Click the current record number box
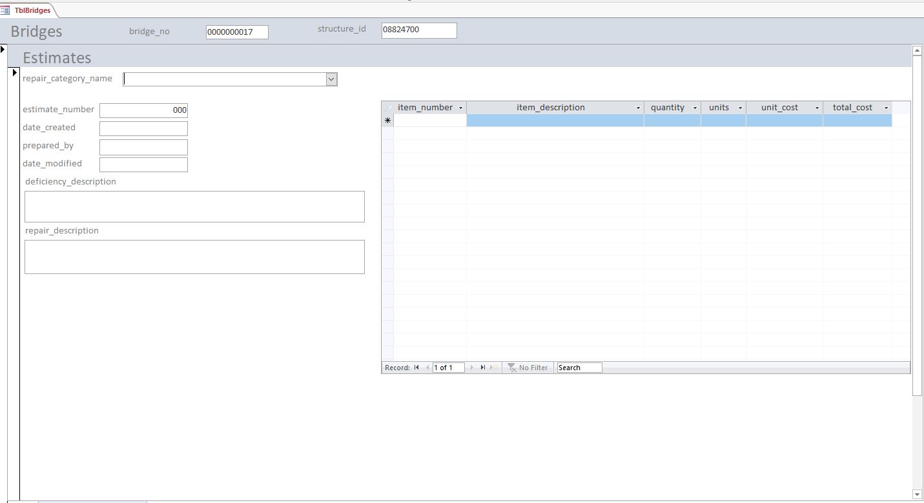 click(449, 368)
